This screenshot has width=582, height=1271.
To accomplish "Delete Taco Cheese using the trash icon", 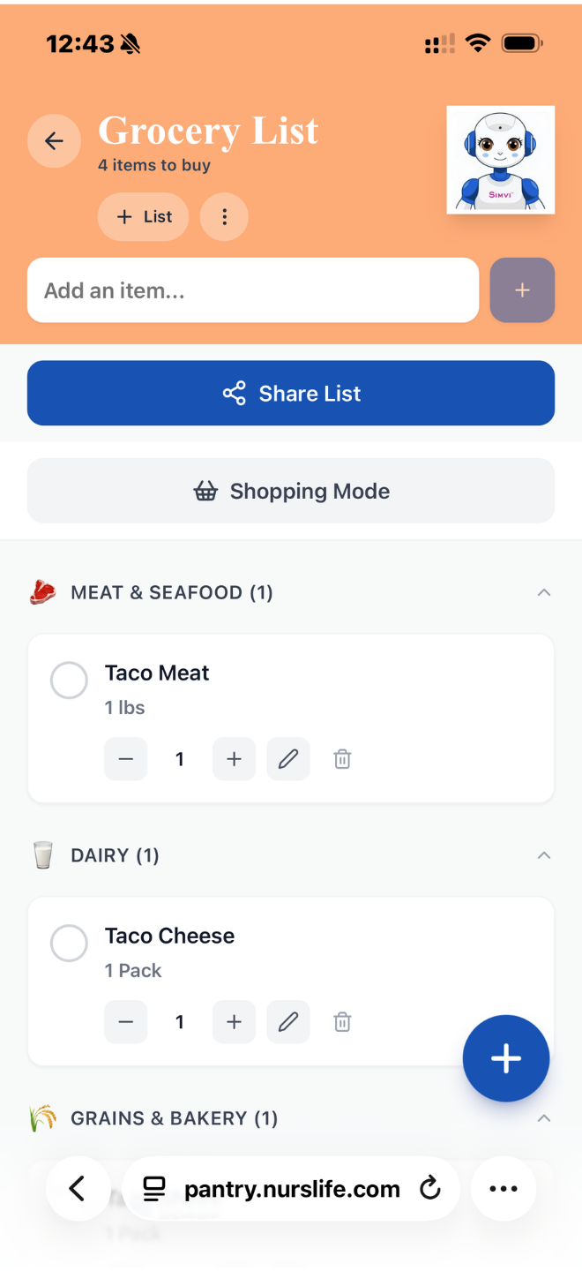I will [x=342, y=1021].
